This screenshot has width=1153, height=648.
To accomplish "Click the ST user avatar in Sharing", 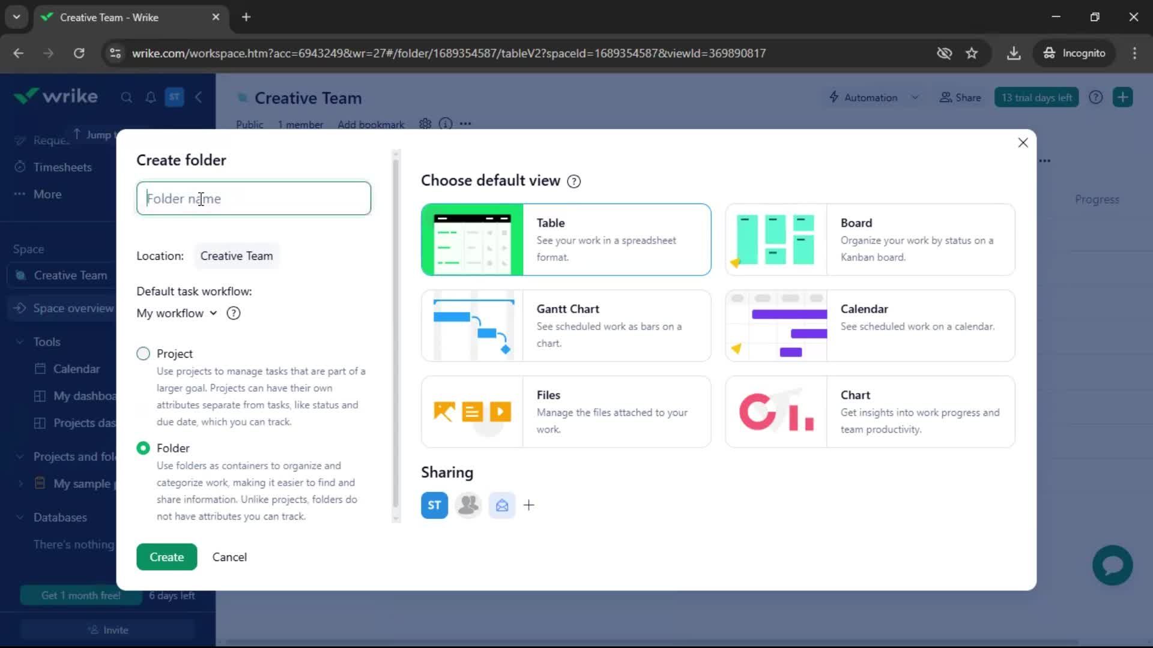I will click(x=434, y=505).
